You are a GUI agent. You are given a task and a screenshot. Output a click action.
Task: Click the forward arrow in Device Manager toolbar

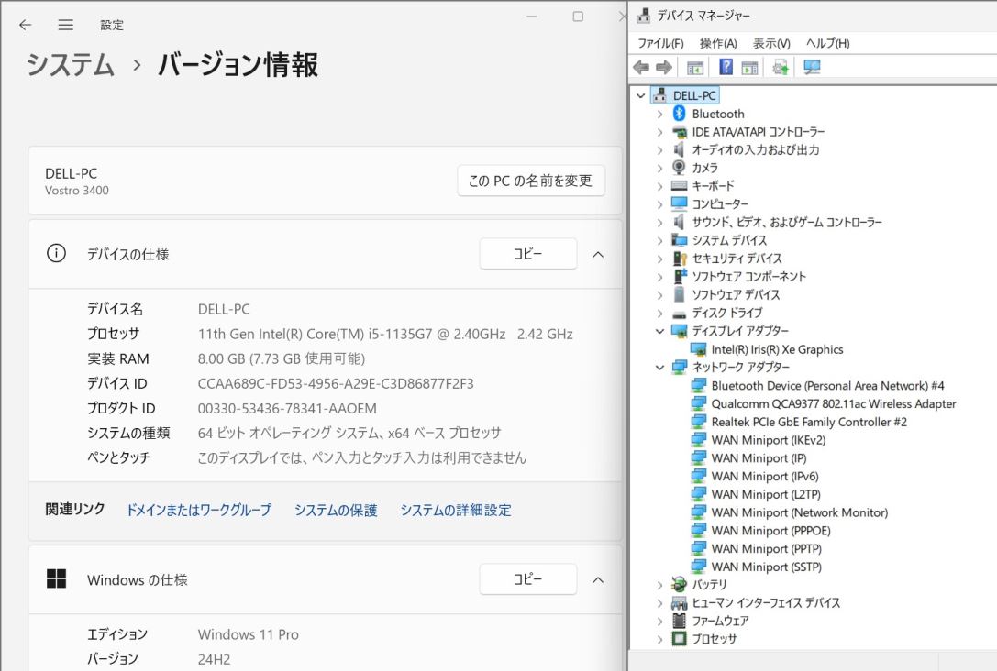[x=664, y=68]
